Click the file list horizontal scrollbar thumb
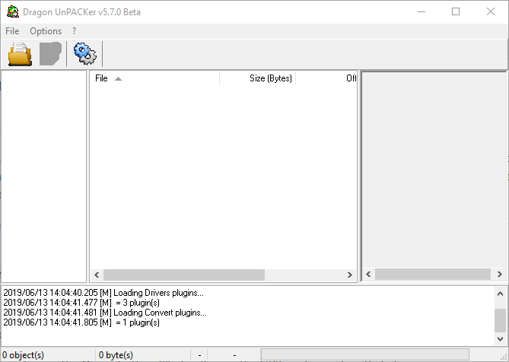509x362 pixels. coord(184,275)
